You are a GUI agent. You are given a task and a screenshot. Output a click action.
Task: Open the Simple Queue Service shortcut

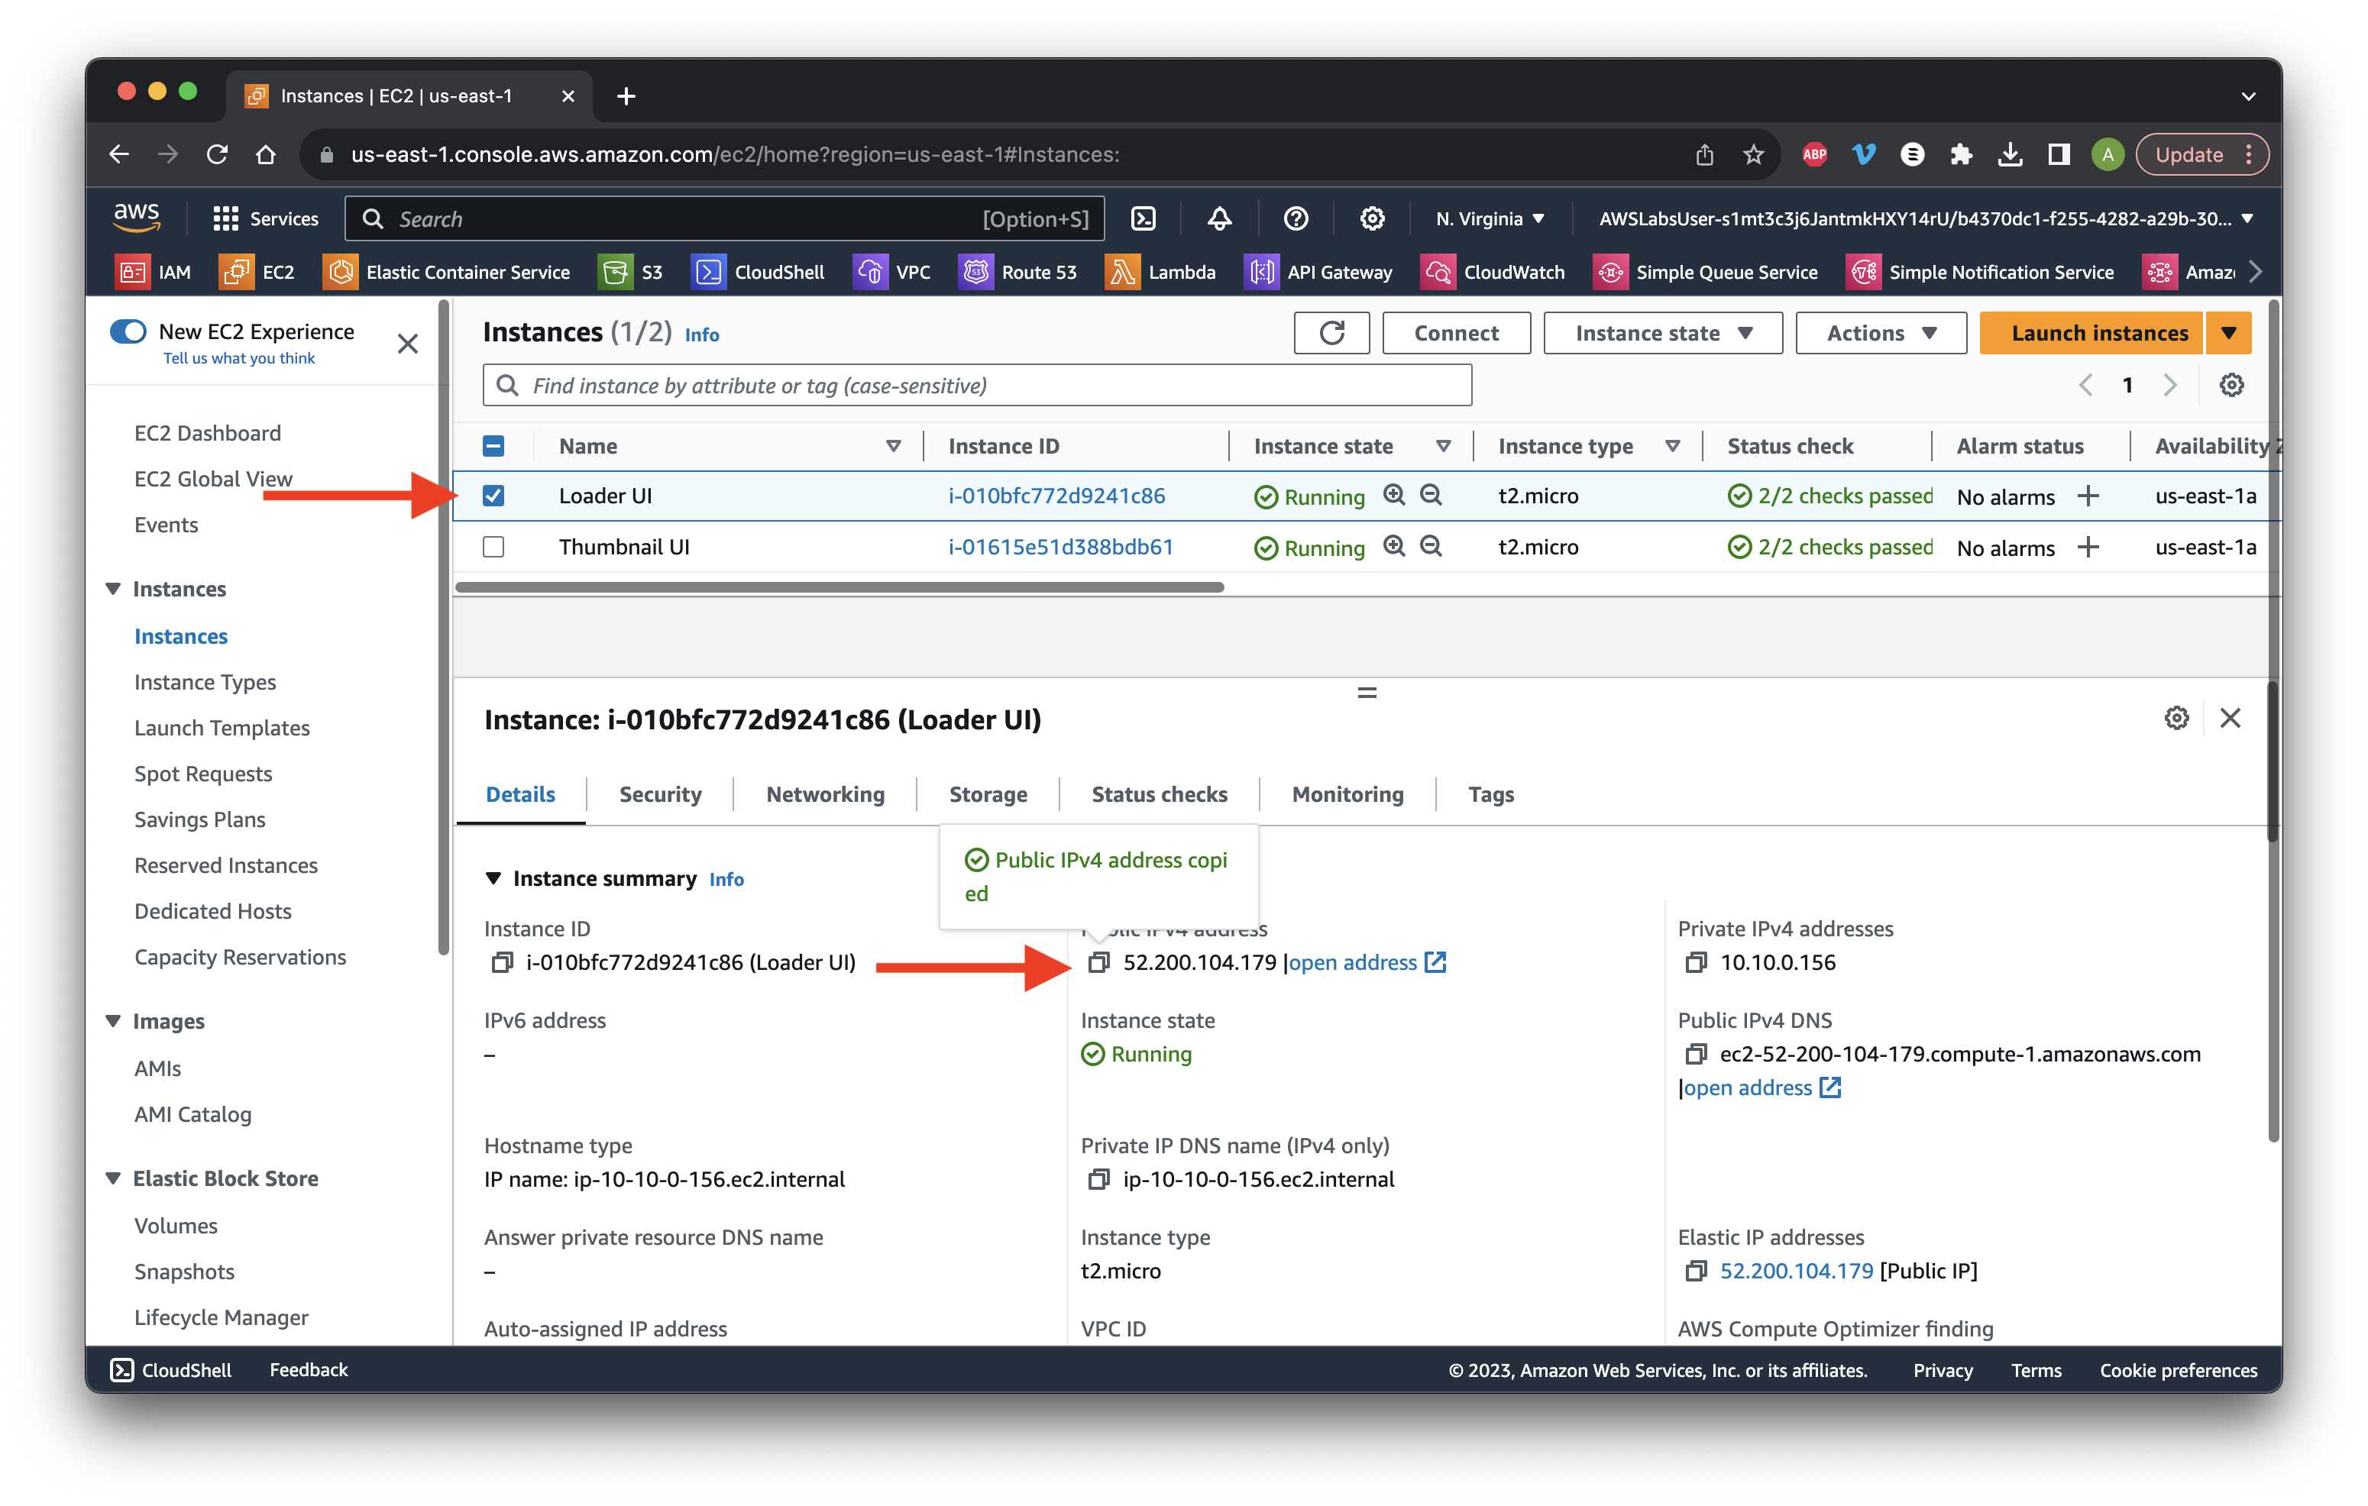1706,273
